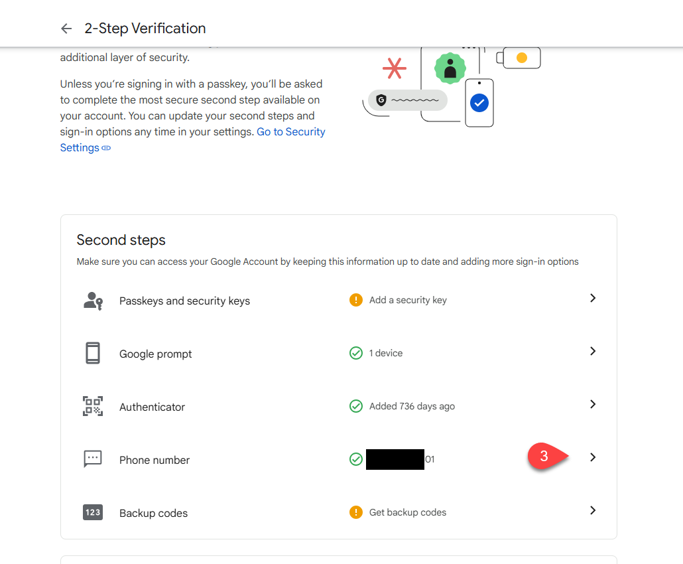Select the Add a security key text
Screen dimensions: 683x564
(x=408, y=300)
